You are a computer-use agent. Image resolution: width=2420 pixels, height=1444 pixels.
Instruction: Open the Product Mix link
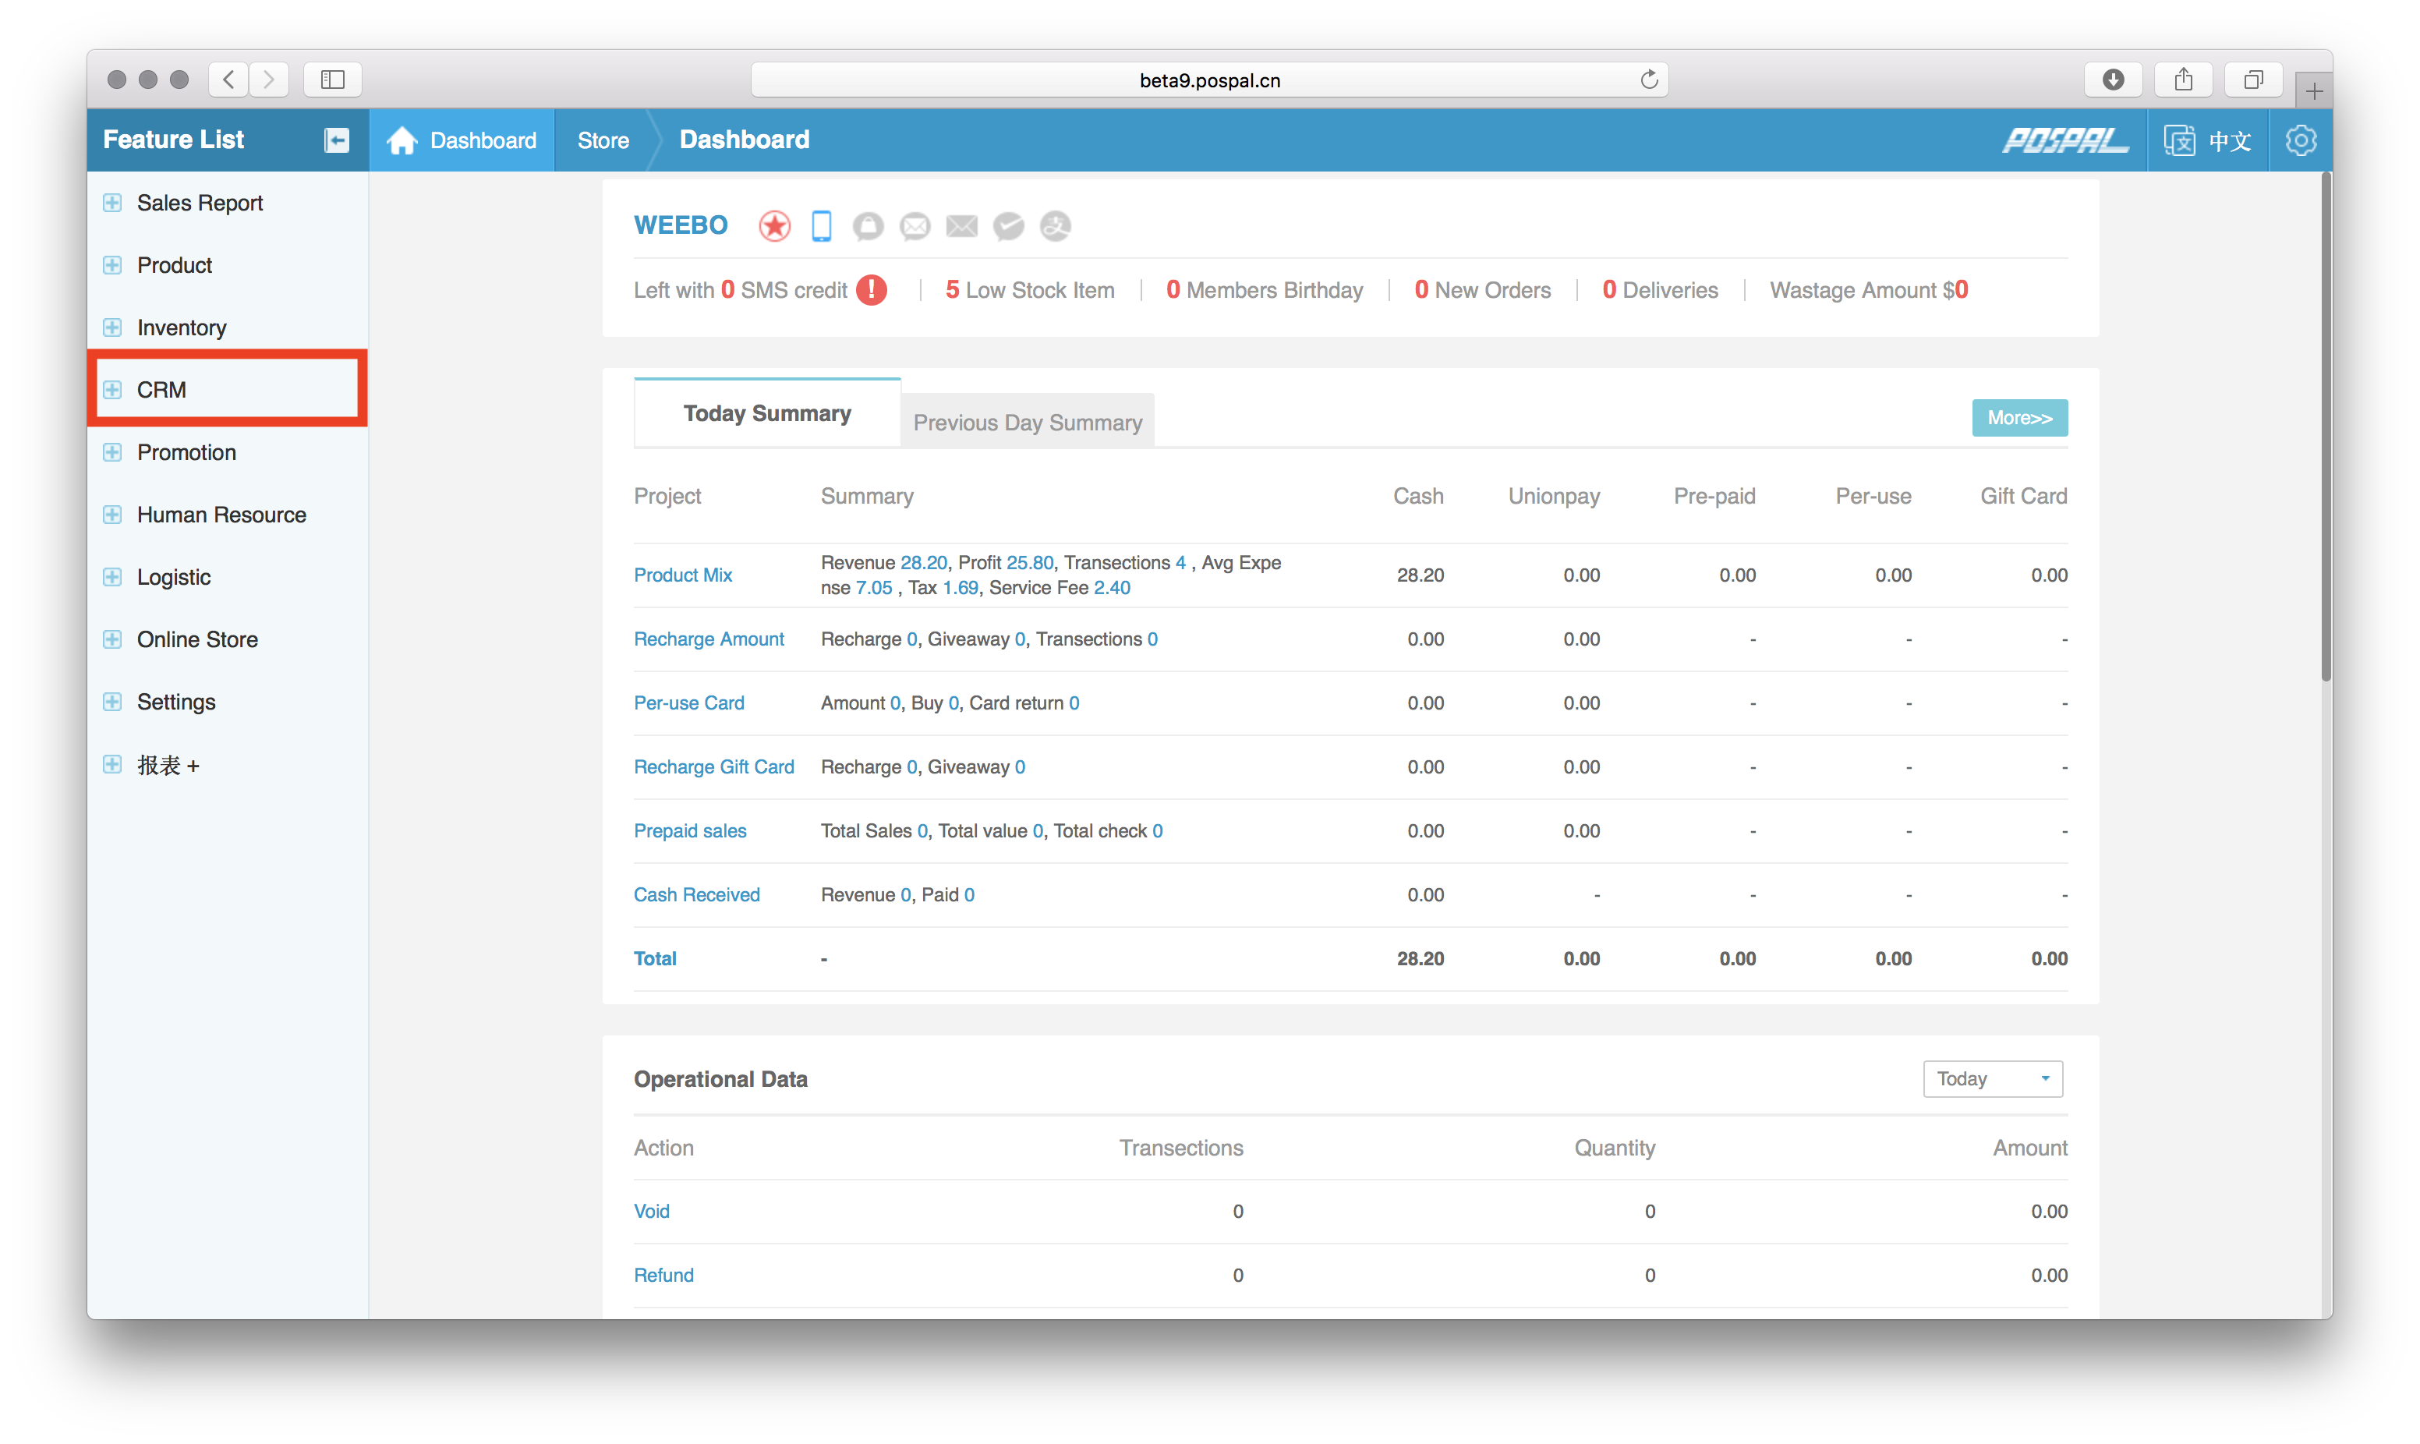tap(683, 575)
